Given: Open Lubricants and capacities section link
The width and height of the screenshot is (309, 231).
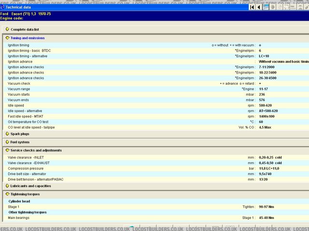Looking at the screenshot, I should tap(30, 186).
